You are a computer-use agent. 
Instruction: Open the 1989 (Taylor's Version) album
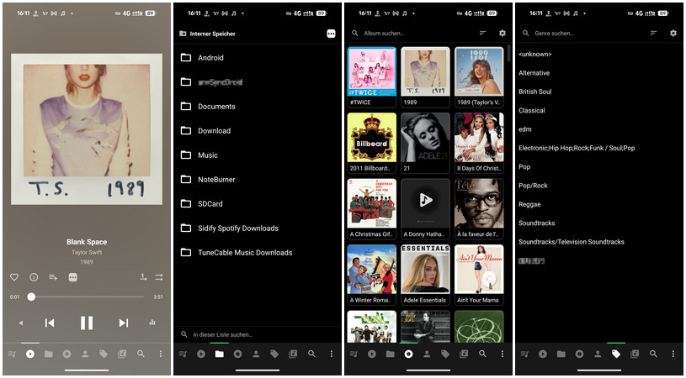(x=479, y=77)
